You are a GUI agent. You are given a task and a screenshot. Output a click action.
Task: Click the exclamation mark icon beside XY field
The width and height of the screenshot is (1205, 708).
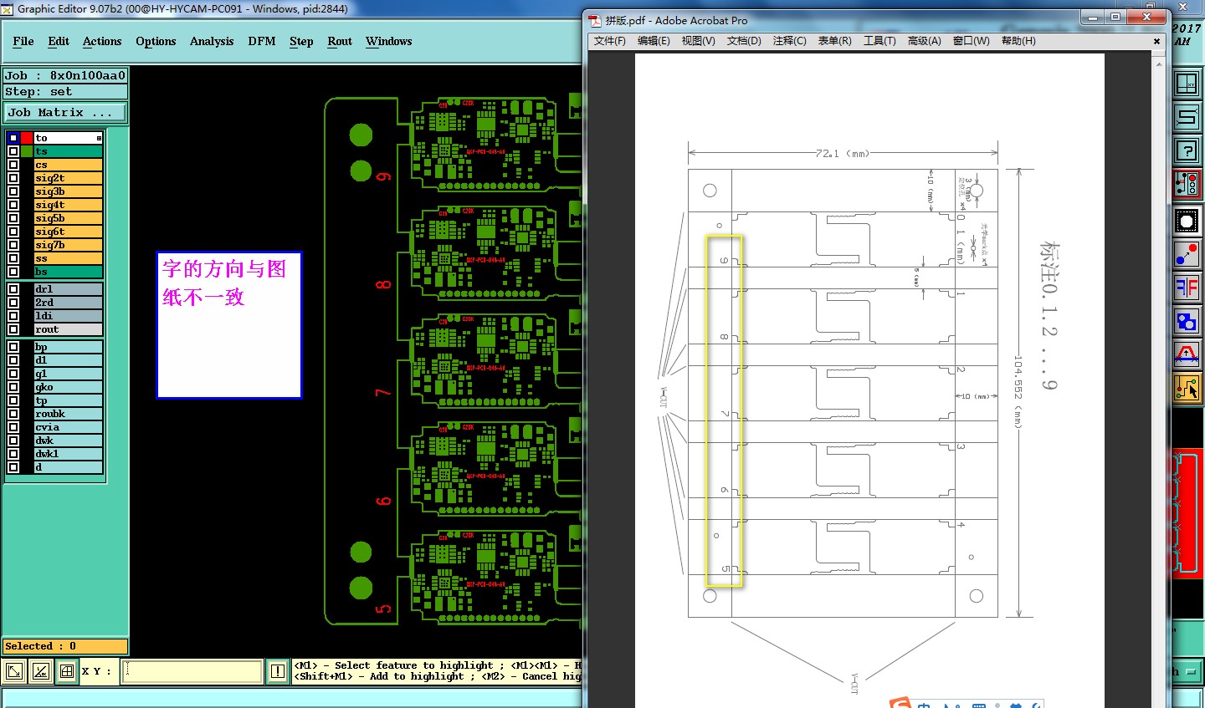pos(278,670)
